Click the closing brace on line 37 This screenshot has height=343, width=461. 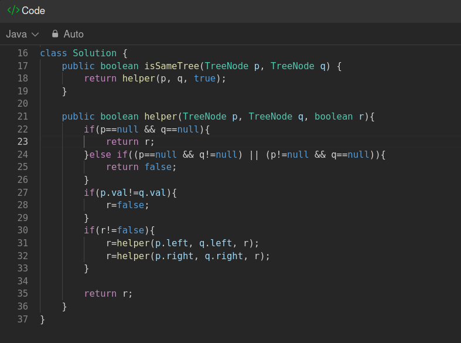(42, 319)
